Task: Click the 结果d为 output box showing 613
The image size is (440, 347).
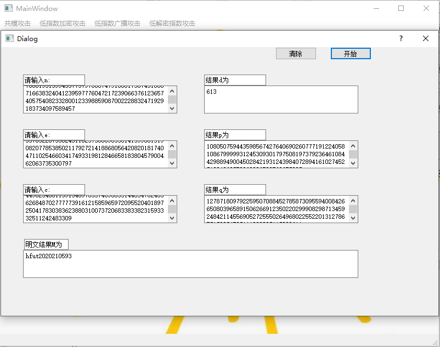Action: pos(281,100)
